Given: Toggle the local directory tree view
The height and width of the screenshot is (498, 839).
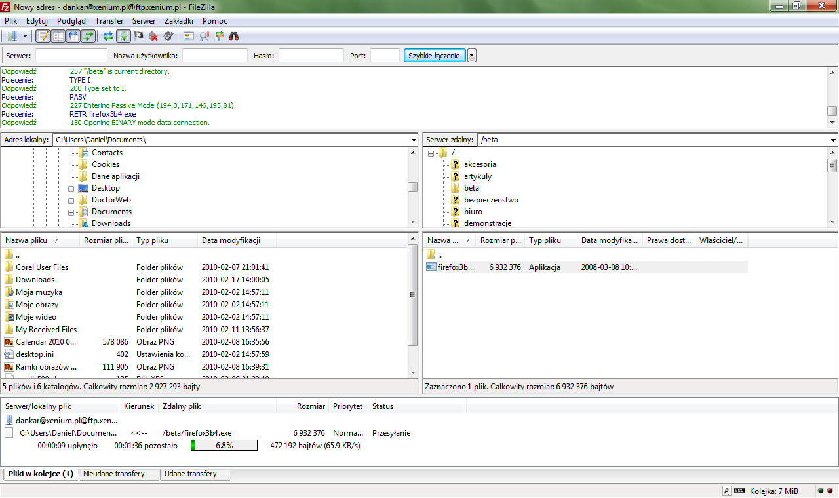Looking at the screenshot, I should point(58,36).
